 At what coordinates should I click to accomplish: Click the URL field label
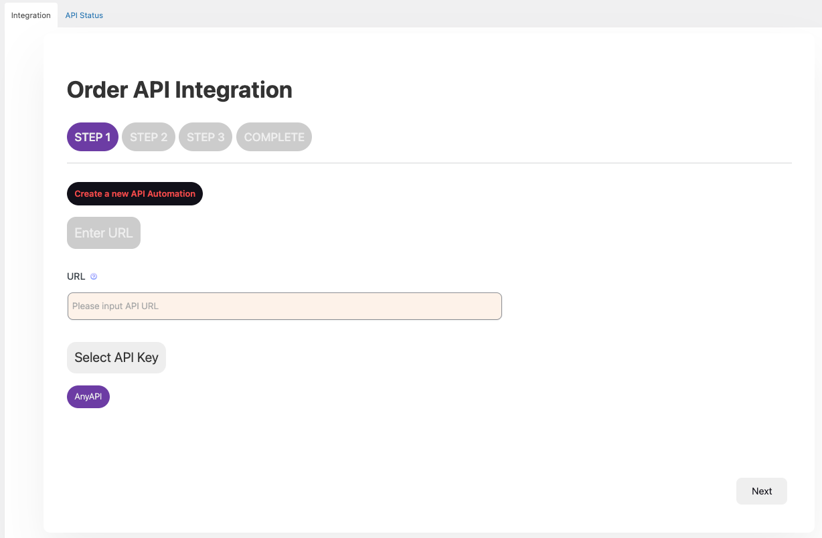pos(76,276)
